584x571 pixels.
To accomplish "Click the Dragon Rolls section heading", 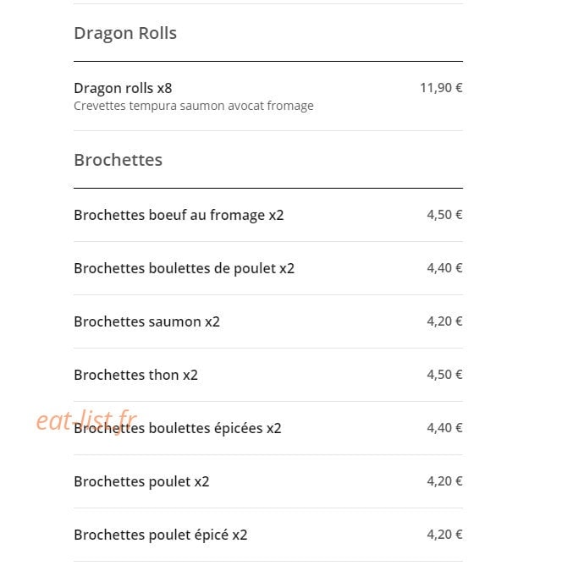I will [x=125, y=33].
